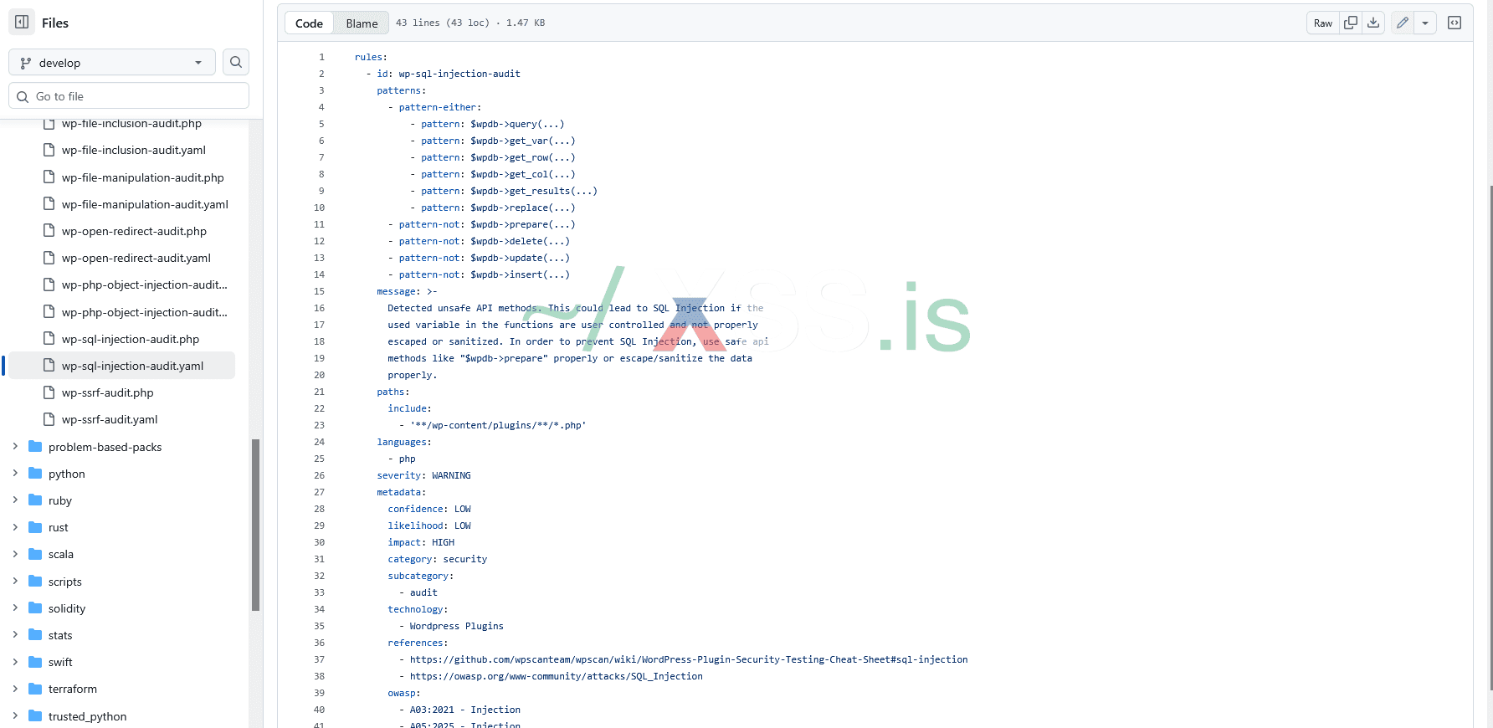This screenshot has width=1493, height=728.
Task: Click '43 lines (43 loc)' file info
Action: click(443, 23)
